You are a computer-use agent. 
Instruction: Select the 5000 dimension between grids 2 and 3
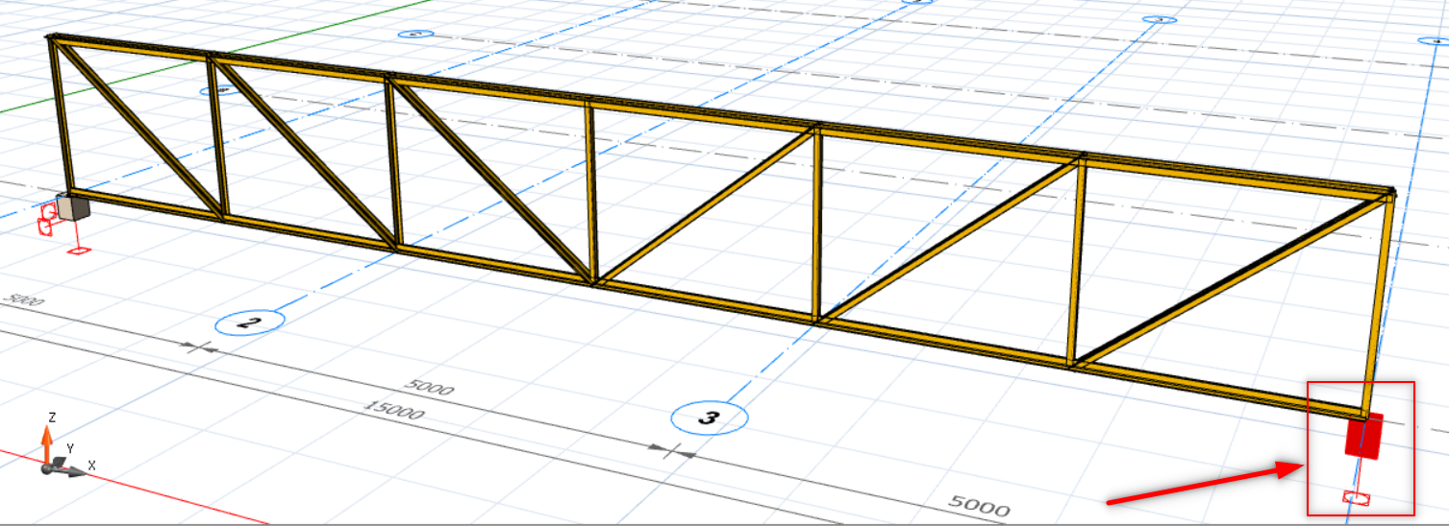[429, 387]
